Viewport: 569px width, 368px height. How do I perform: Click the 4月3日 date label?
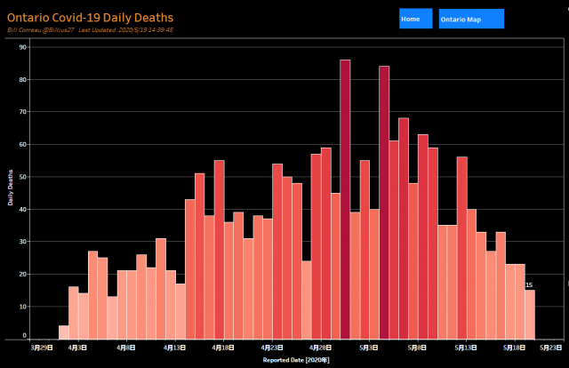click(77, 348)
